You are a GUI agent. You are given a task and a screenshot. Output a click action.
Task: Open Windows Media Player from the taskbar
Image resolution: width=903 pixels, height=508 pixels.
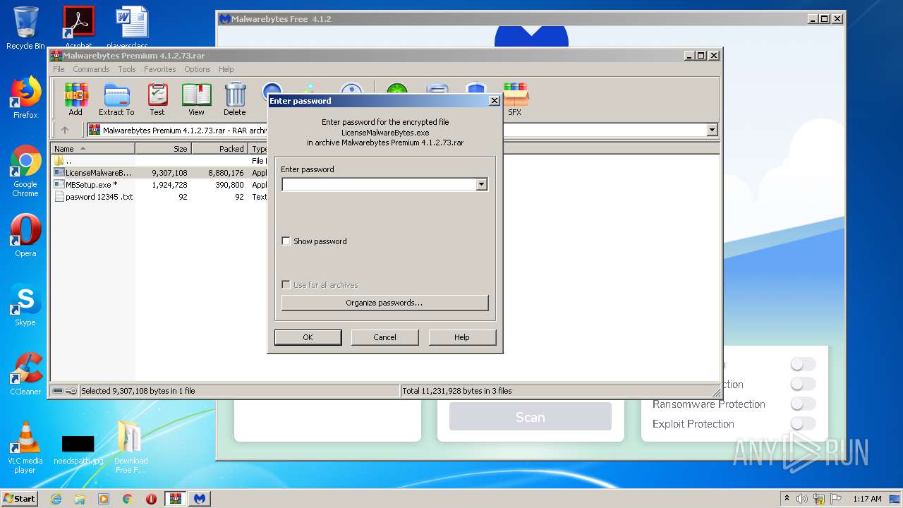click(104, 498)
